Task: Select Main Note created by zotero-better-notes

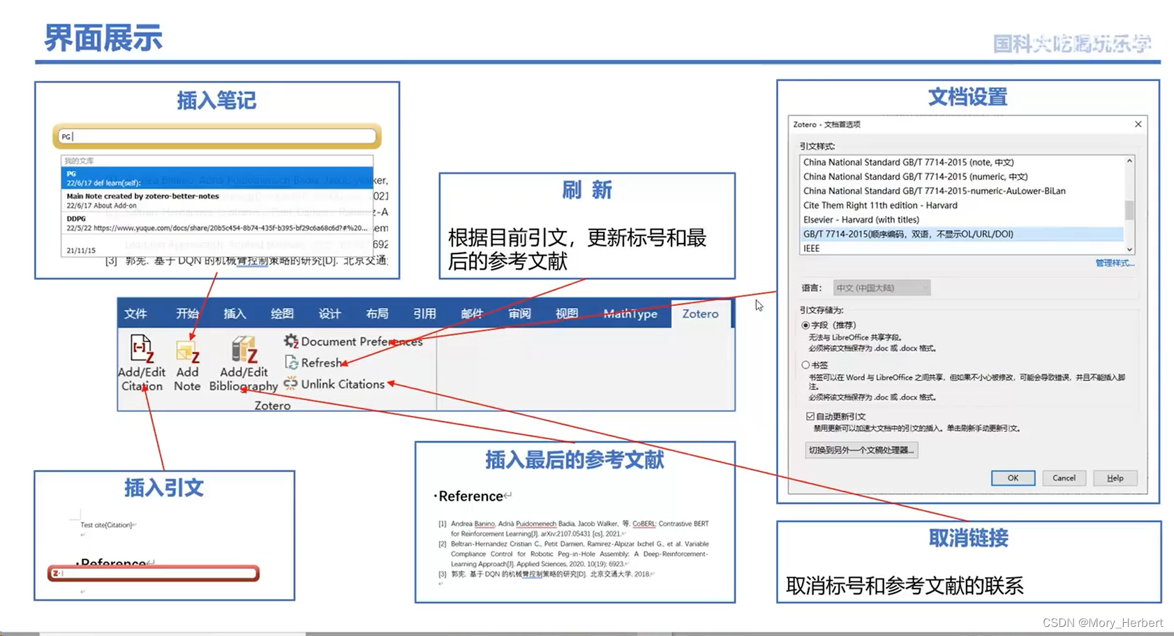Action: 217,201
